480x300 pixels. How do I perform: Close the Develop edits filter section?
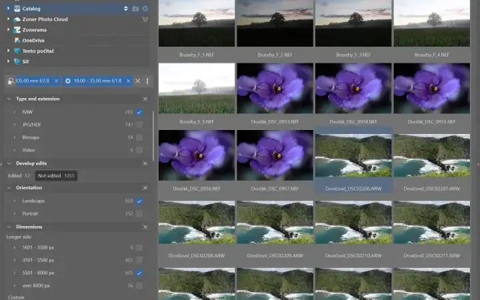pyautogui.click(x=145, y=163)
